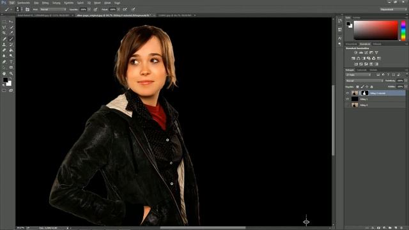Select the Rectangular Marquee tool
Screen dimensions: 409x230
tap(4, 22)
